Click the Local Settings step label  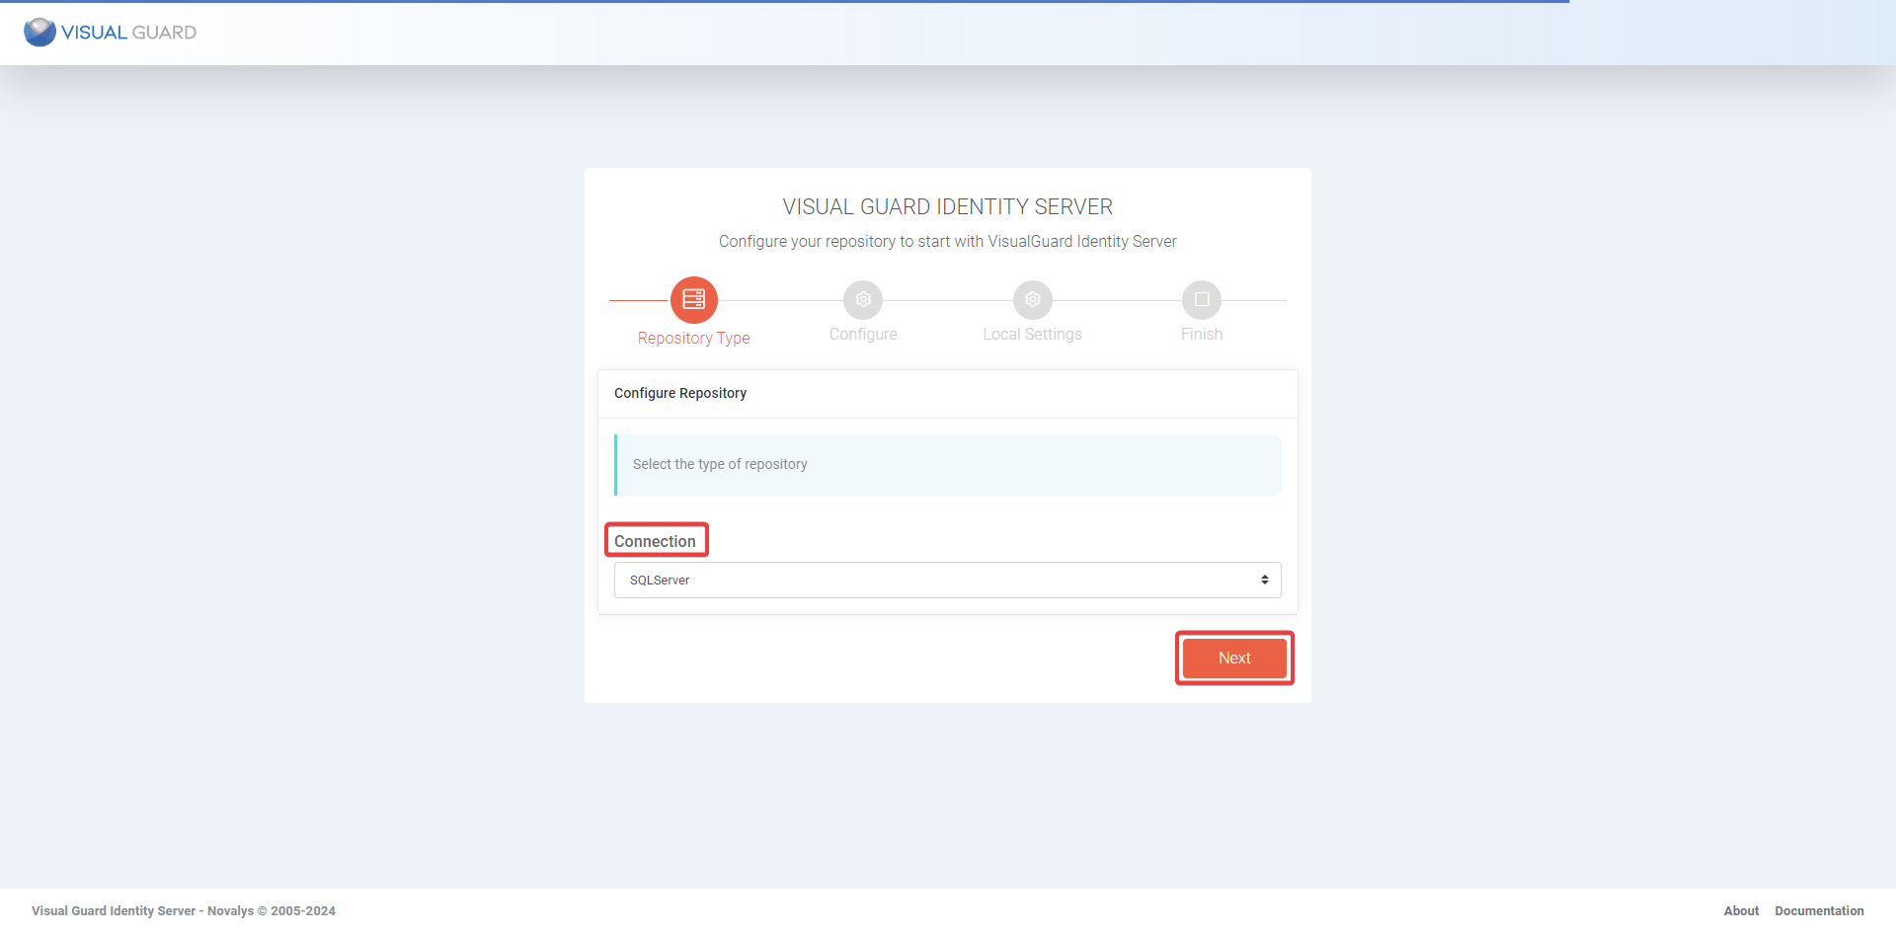point(1032,334)
